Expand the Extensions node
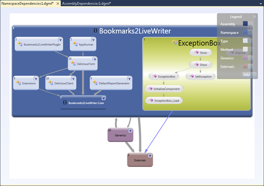This screenshot has height=186, width=264. (36, 79)
